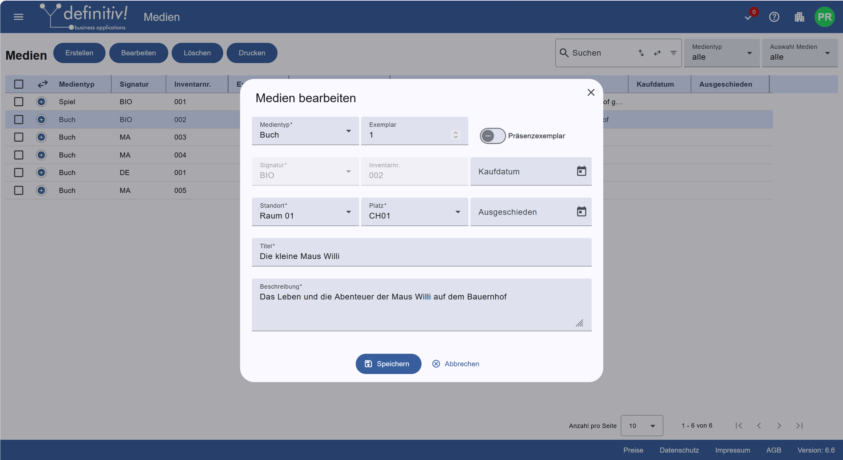Image resolution: width=843 pixels, height=460 pixels.
Task: Open the Impressum footer link
Action: click(732, 450)
